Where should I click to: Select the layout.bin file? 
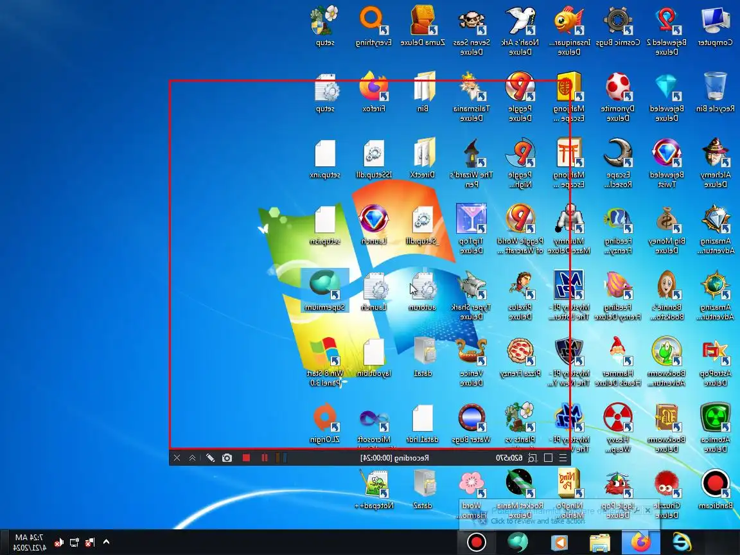[374, 357]
